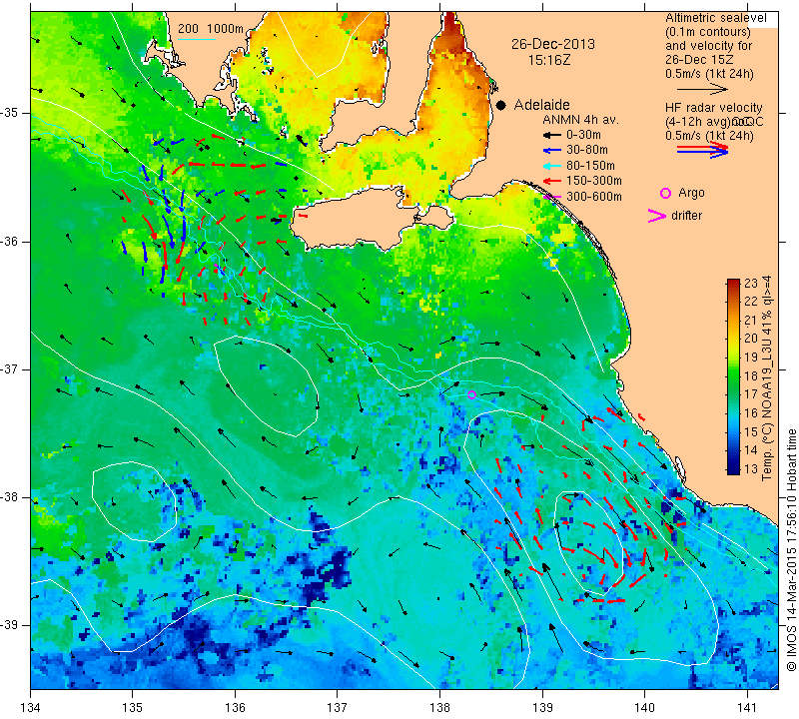Click the longitude 134 axis label
Screen dimensions: 799x719
31,708
